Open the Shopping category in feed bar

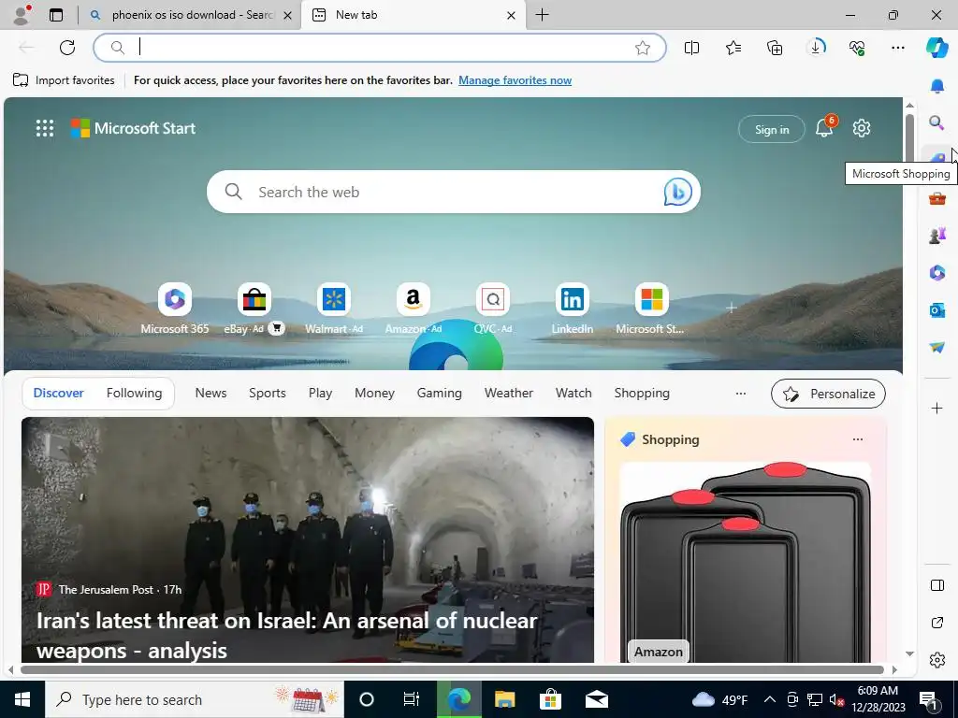[x=642, y=394]
